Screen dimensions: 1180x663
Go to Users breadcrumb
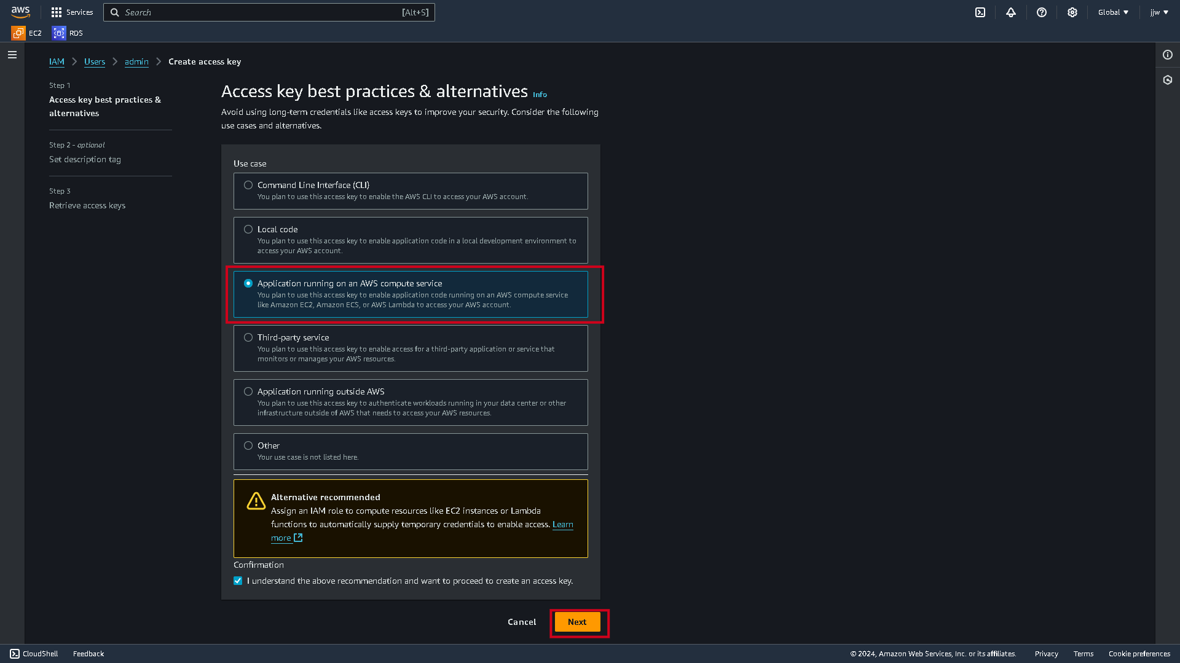coord(95,61)
